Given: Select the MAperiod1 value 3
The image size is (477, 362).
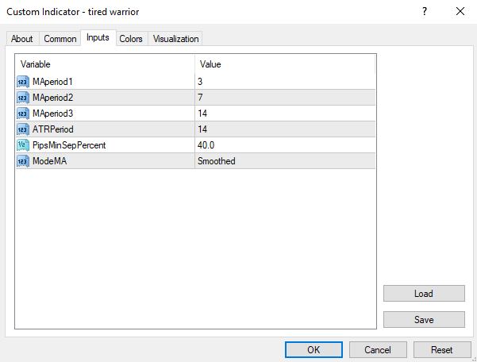Looking at the screenshot, I should click(285, 82).
